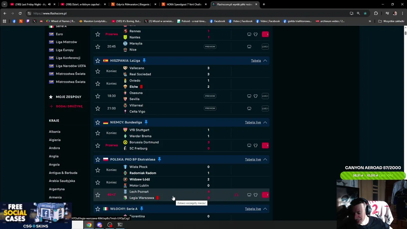Star the POLSKA Ekstraklasa league header
Viewport: 407px width, 229px height.
(98, 159)
